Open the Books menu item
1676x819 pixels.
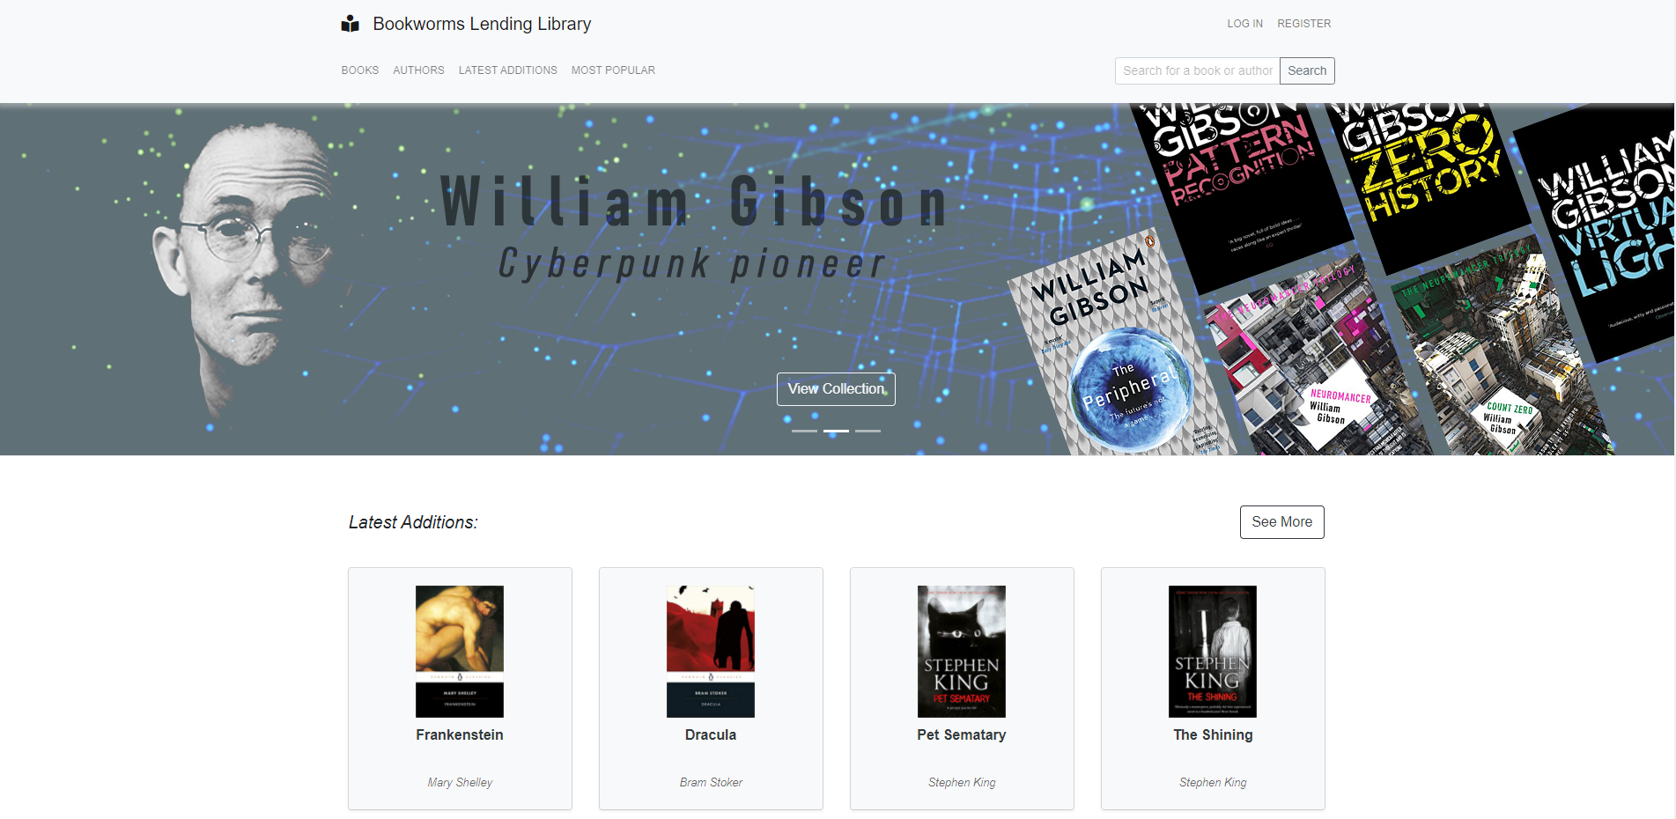point(360,70)
